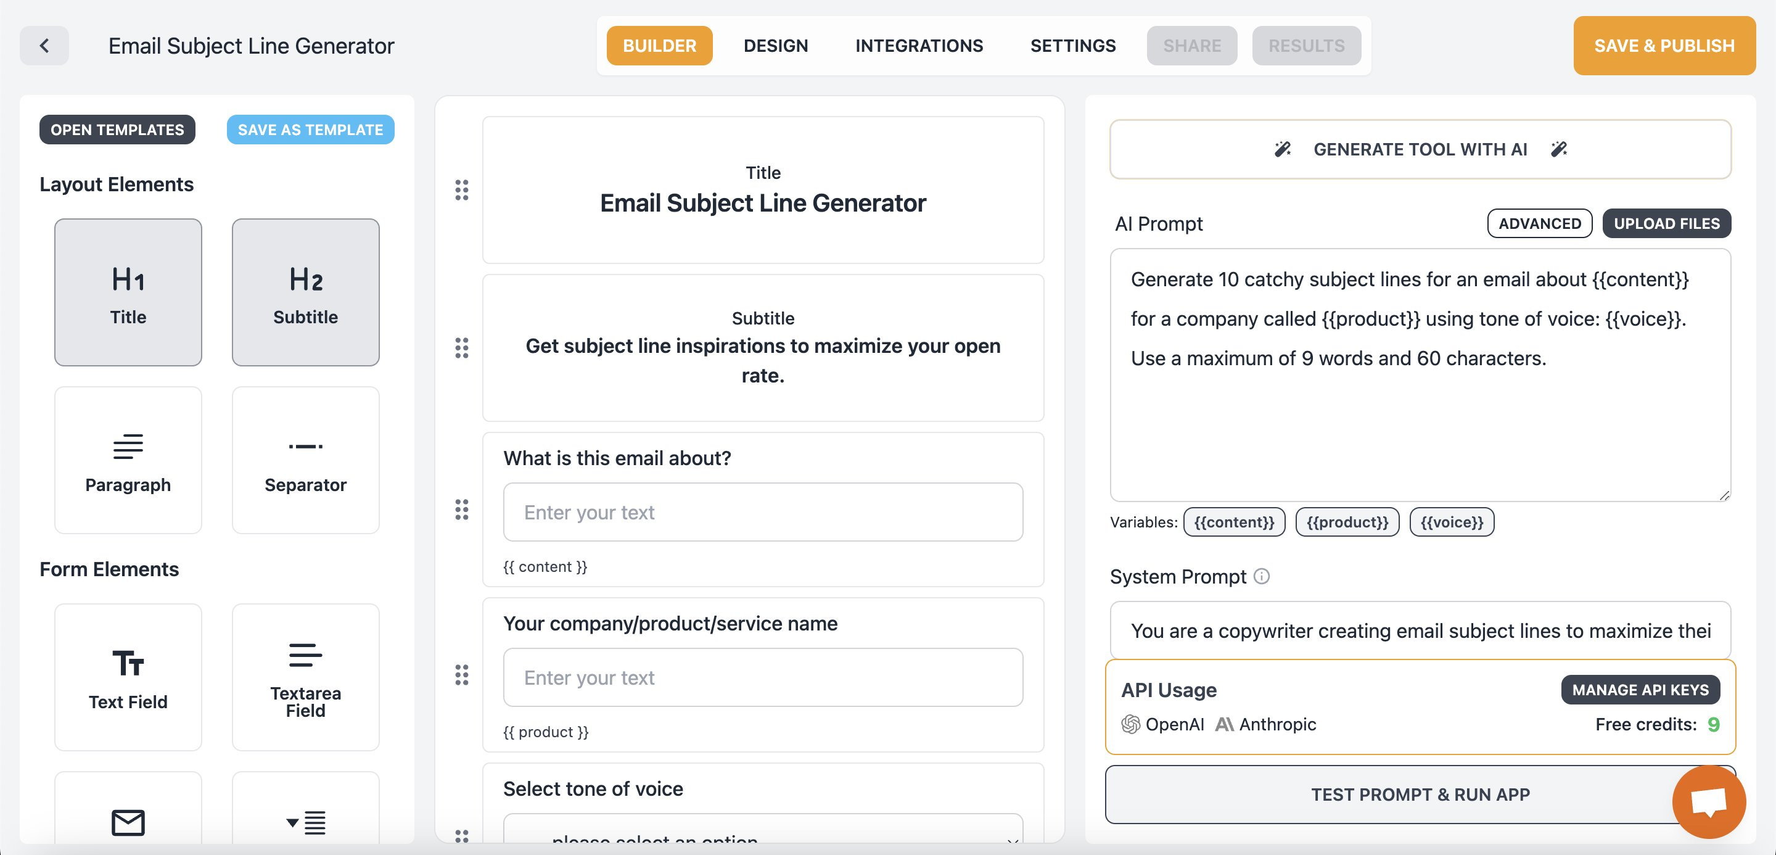Image resolution: width=1776 pixels, height=855 pixels.
Task: Click 'Select tone of voice' label
Action: pos(593,789)
